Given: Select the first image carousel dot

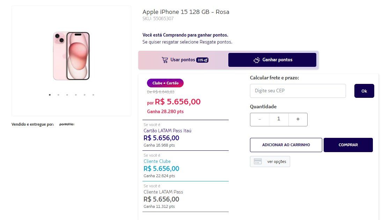Looking at the screenshot, I should tap(50, 95).
